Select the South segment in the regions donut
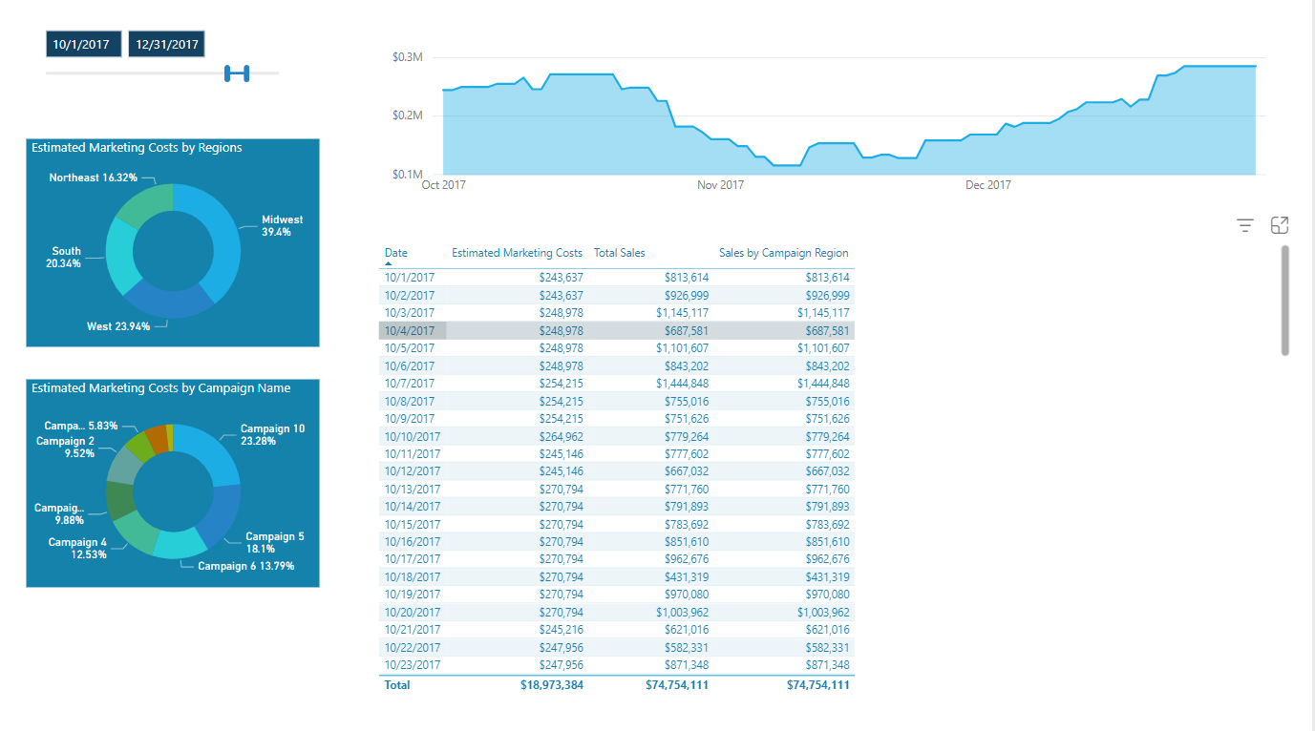The image size is (1315, 731). (x=120, y=258)
